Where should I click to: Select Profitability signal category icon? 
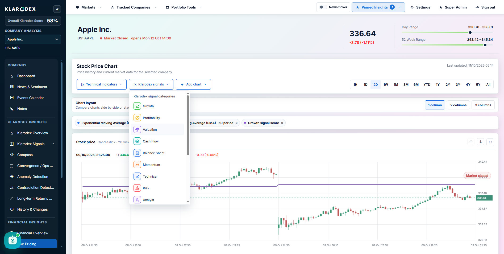[137, 118]
